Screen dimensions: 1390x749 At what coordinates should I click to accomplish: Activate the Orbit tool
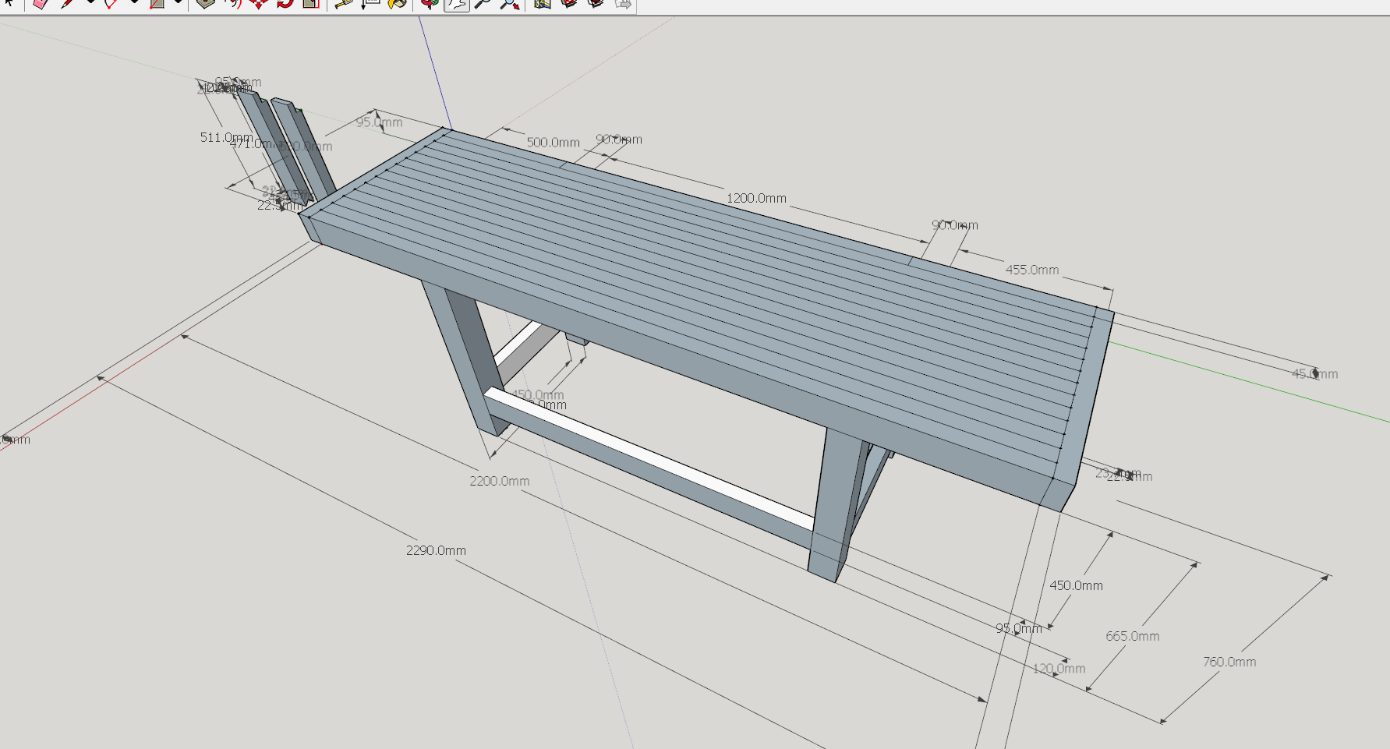click(x=430, y=3)
